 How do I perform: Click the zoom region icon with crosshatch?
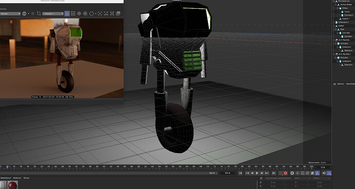click(112, 13)
